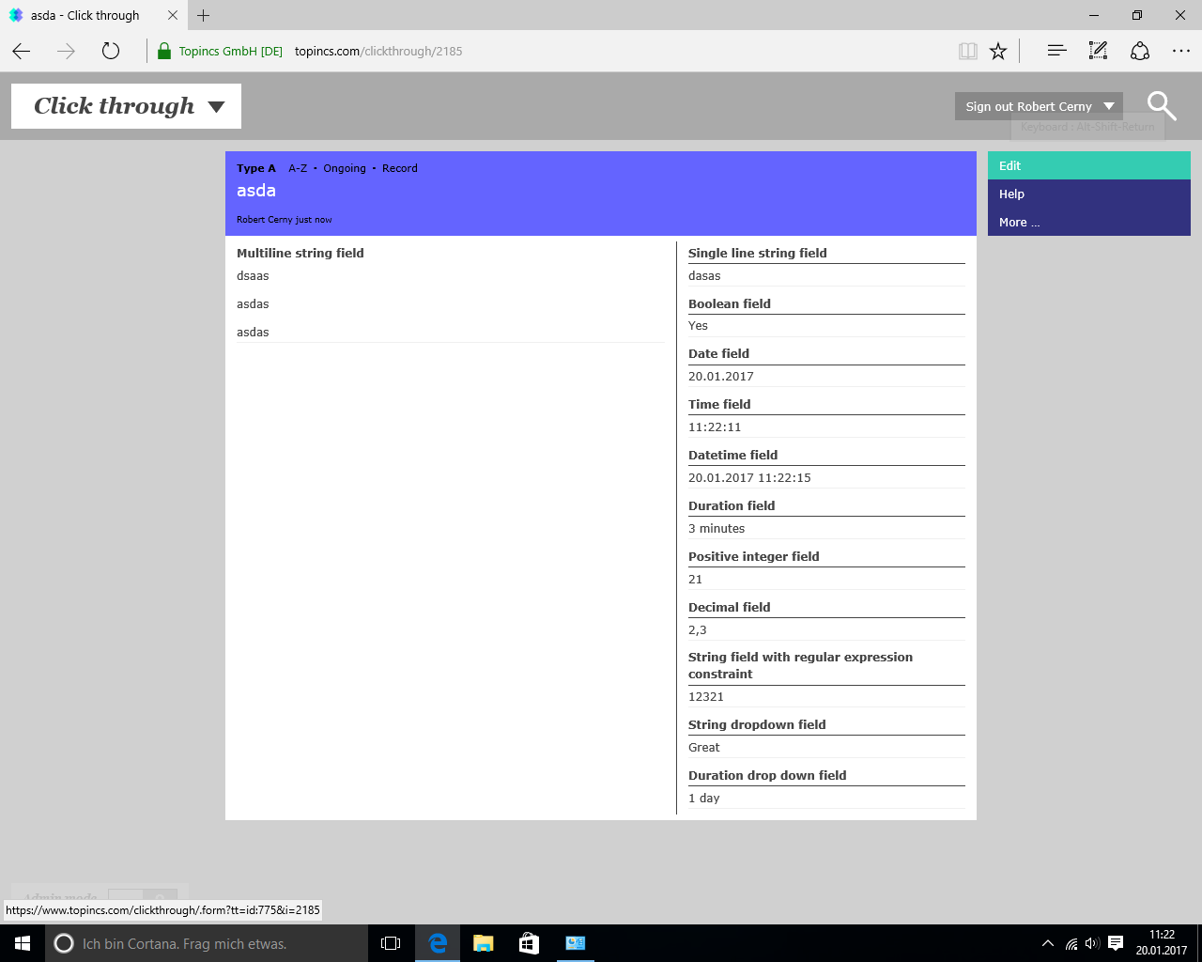
Task: Click the Ongoing link in the header
Action: [345, 169]
